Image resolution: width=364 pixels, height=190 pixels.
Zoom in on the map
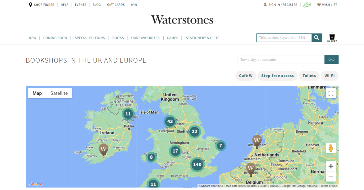[x=331, y=166]
